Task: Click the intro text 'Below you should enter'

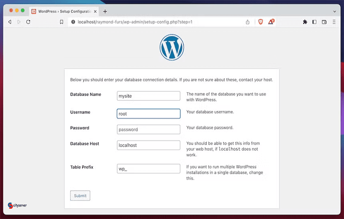Action: click(x=92, y=80)
